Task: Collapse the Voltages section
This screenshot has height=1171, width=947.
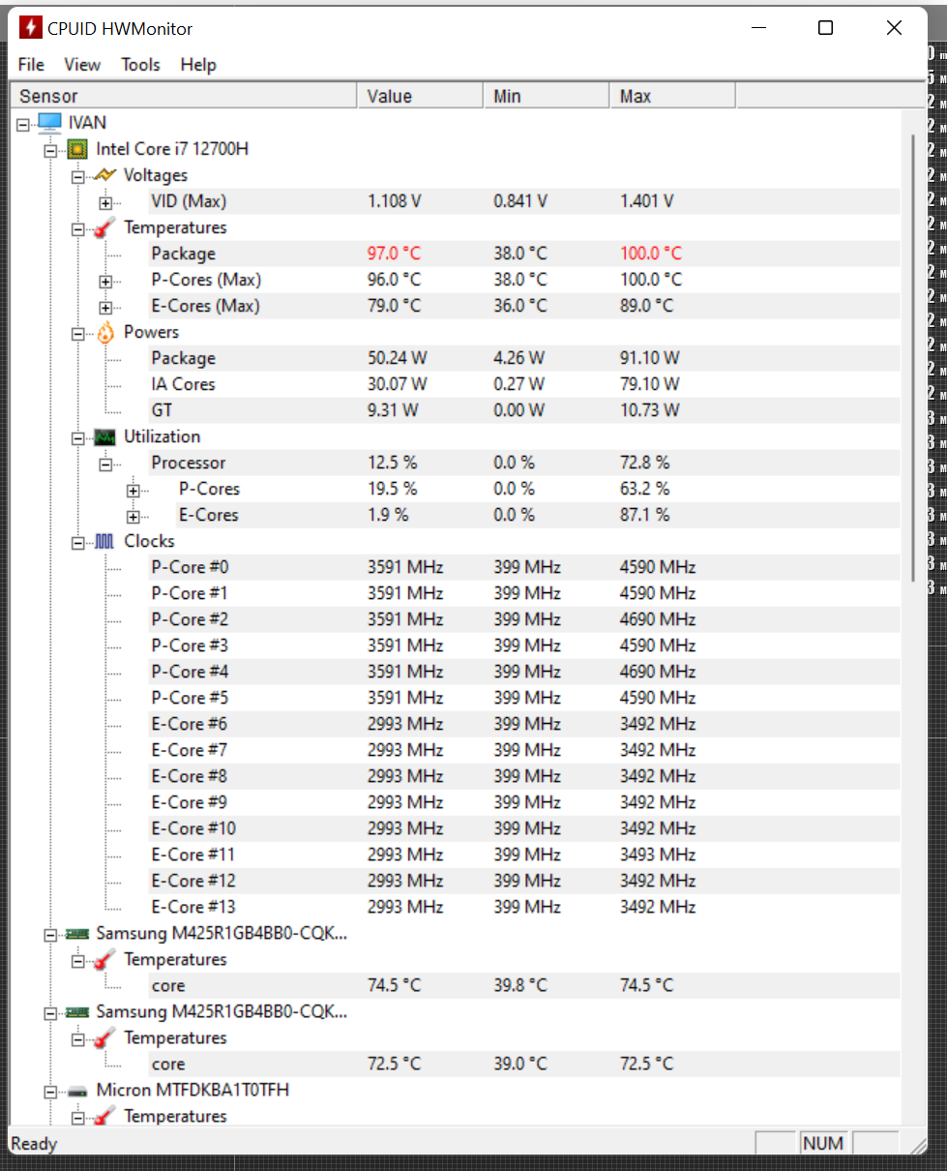Action: tap(77, 176)
